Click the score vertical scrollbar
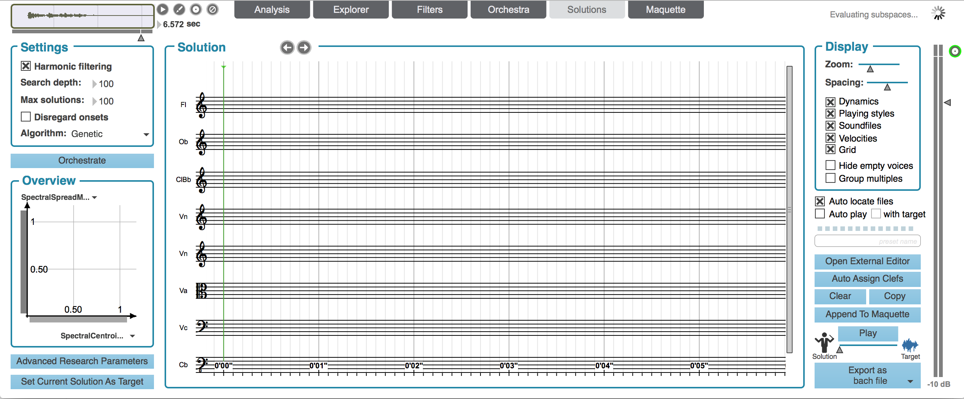Viewport: 964px width, 399px height. click(790, 209)
